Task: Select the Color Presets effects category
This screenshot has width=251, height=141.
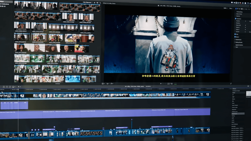Action: [x=235, y=105]
